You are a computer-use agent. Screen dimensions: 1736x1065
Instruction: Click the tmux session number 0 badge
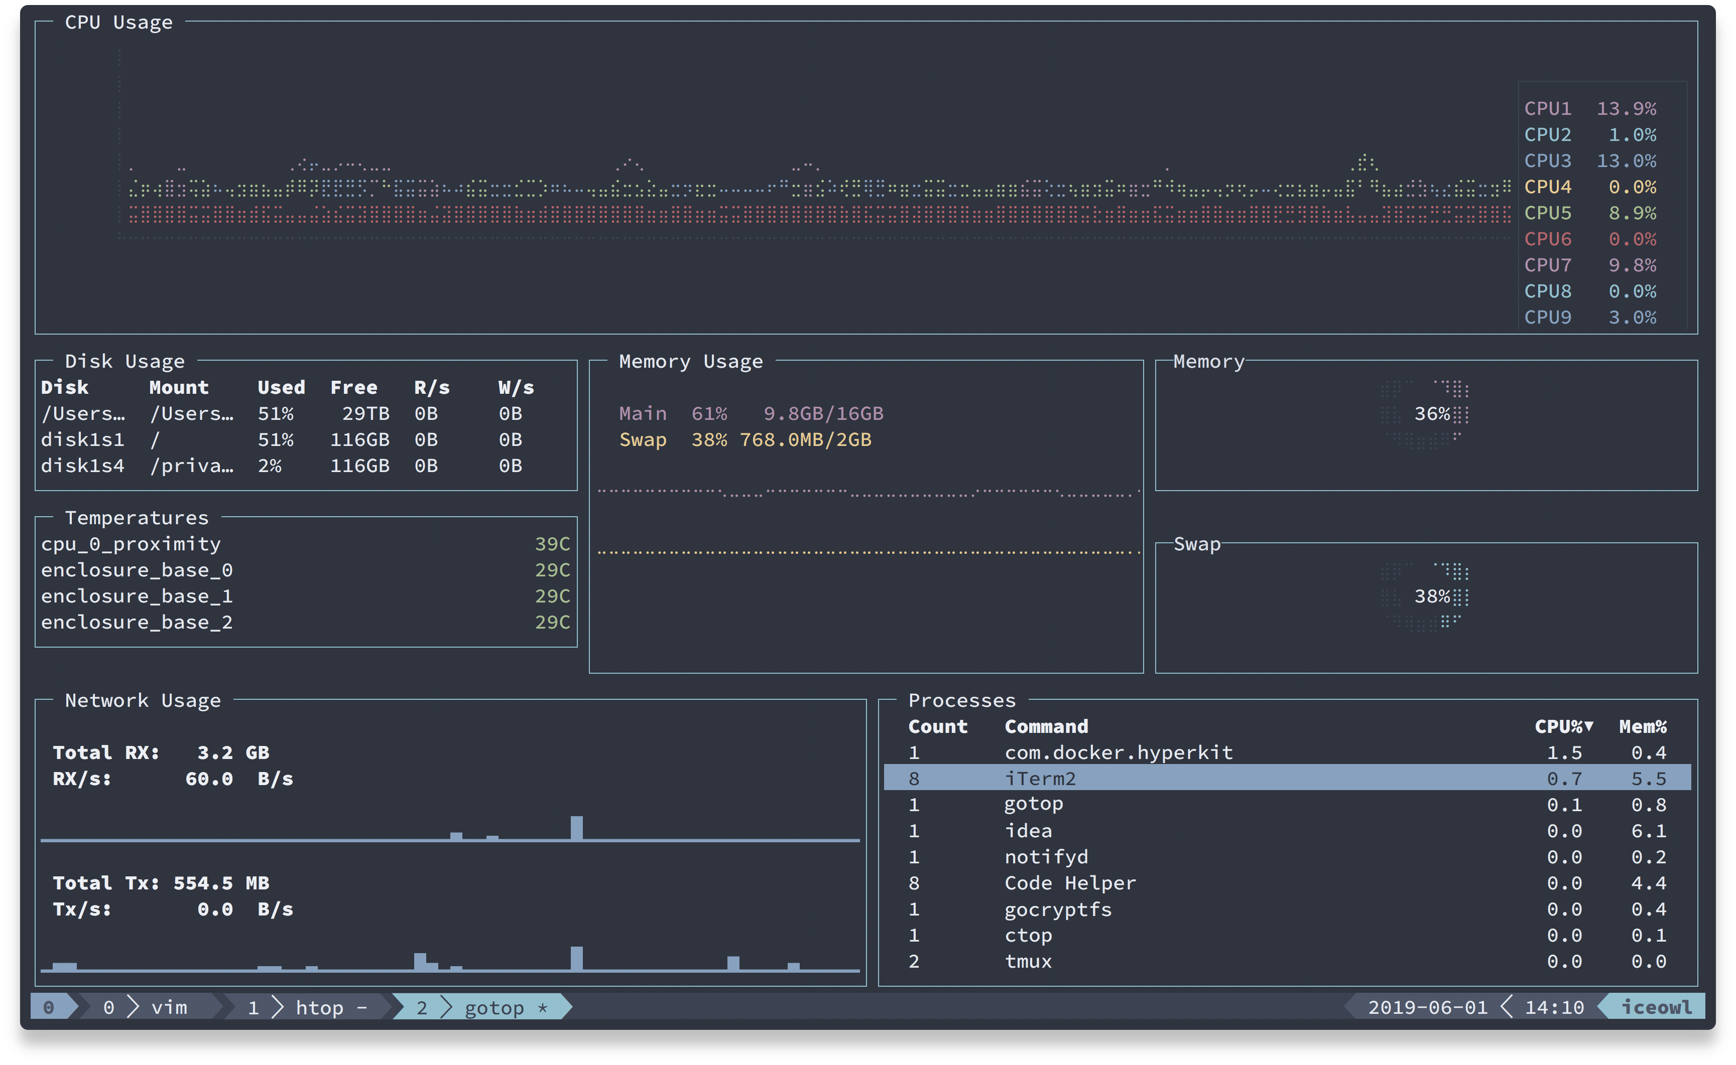(49, 1007)
